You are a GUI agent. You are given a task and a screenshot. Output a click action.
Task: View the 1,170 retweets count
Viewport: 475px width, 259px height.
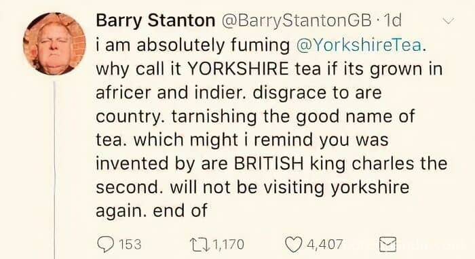point(229,245)
